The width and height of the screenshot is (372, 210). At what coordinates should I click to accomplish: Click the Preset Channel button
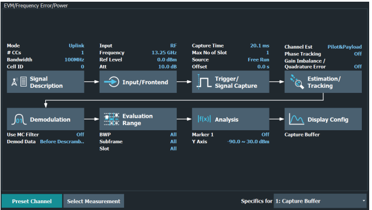tap(32, 201)
